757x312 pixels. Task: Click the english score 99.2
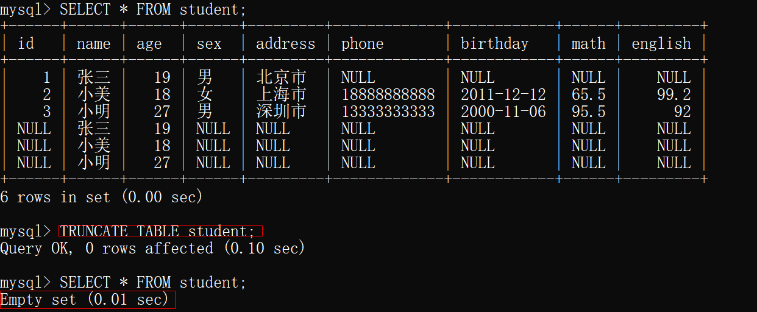(x=673, y=95)
